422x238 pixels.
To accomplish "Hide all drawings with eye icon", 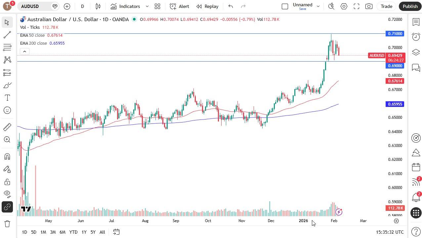I will click(x=7, y=194).
